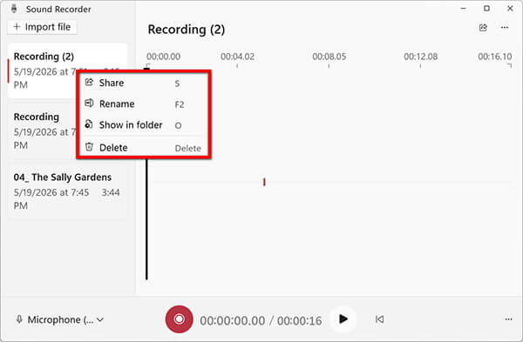
Task: Click the red record button
Action: [x=179, y=319]
